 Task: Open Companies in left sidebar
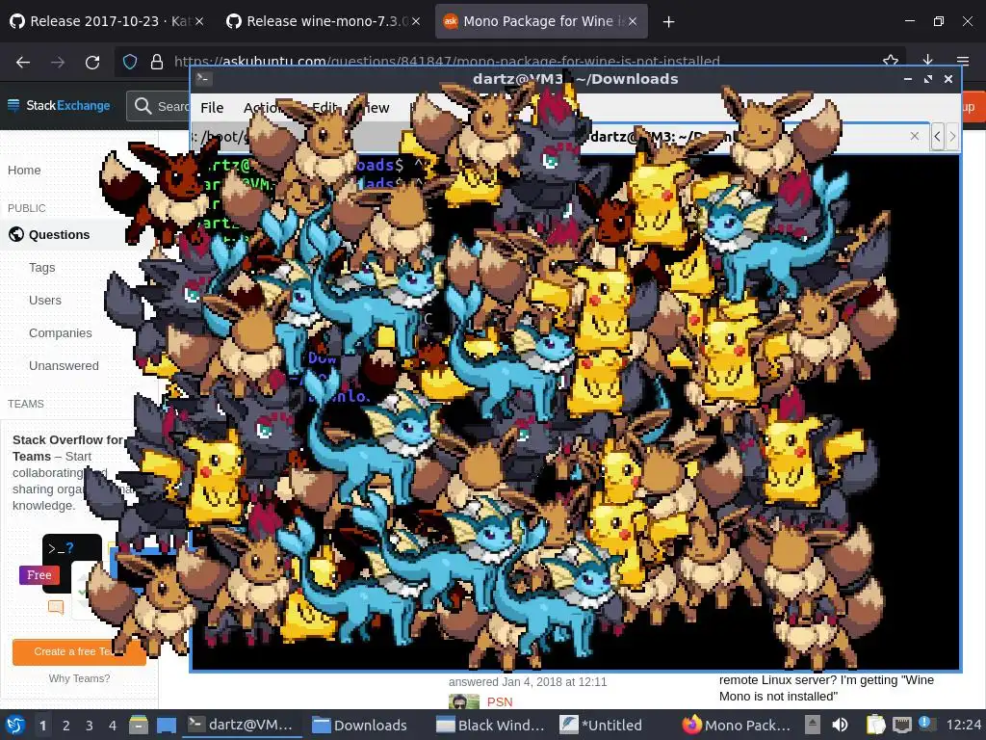click(x=61, y=332)
